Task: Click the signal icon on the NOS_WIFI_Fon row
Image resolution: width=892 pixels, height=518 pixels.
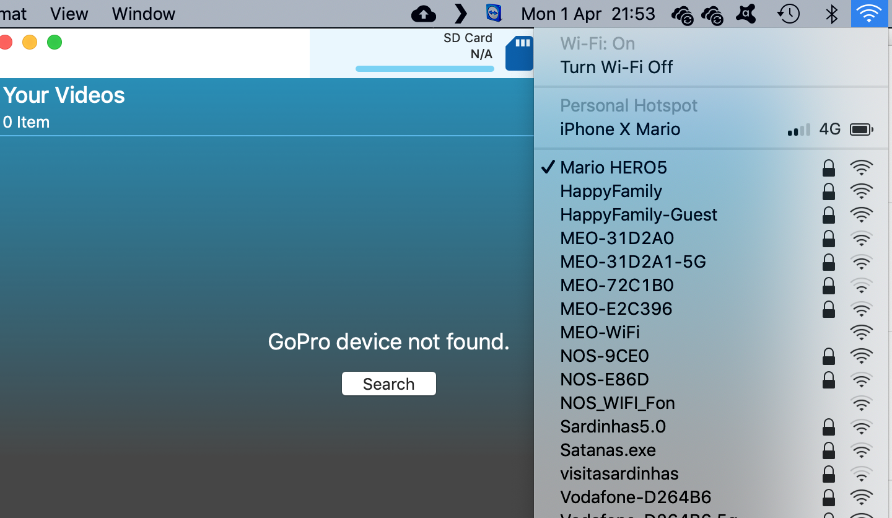Action: (862, 403)
